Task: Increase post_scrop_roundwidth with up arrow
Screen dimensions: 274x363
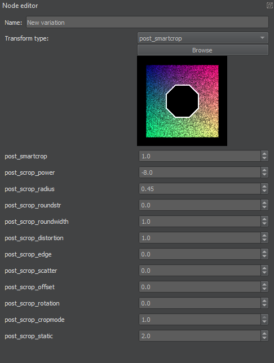Action: click(x=264, y=219)
